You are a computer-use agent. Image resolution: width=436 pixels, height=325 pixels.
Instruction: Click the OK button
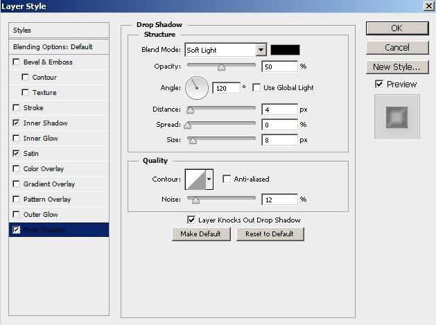(x=397, y=28)
